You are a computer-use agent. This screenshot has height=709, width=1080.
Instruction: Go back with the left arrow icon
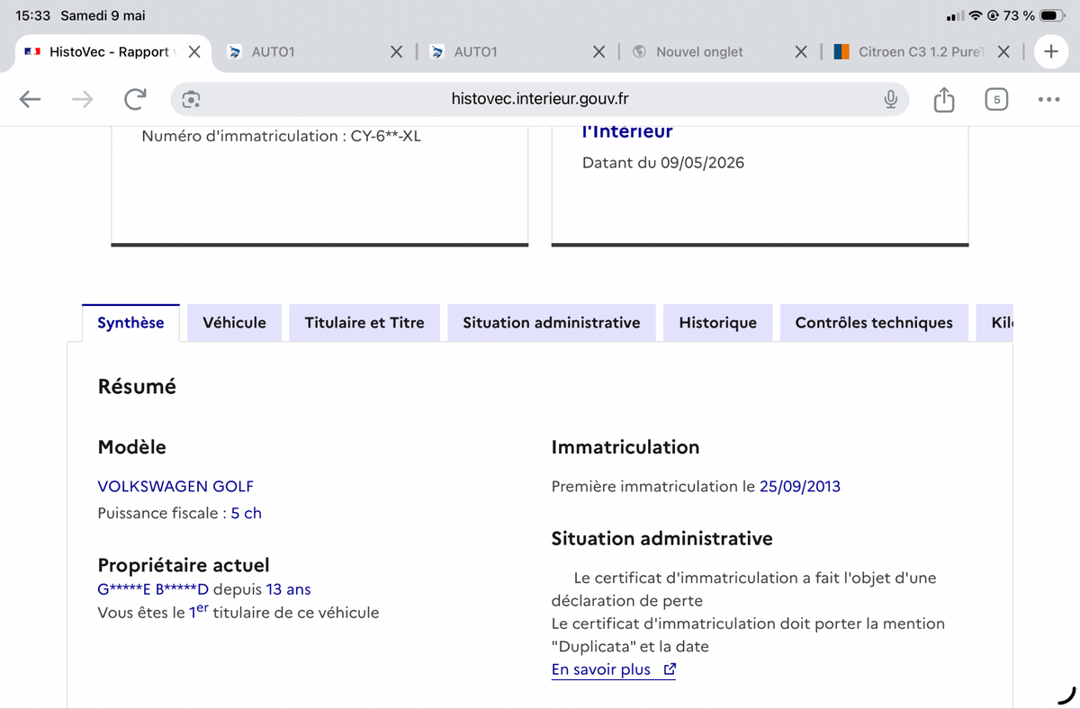click(x=31, y=100)
